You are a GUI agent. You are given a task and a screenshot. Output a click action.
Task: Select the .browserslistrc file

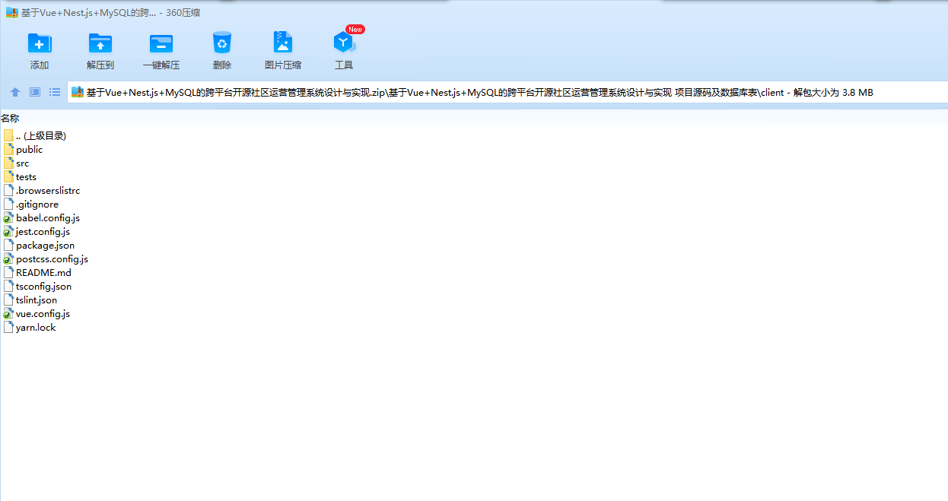pos(42,191)
